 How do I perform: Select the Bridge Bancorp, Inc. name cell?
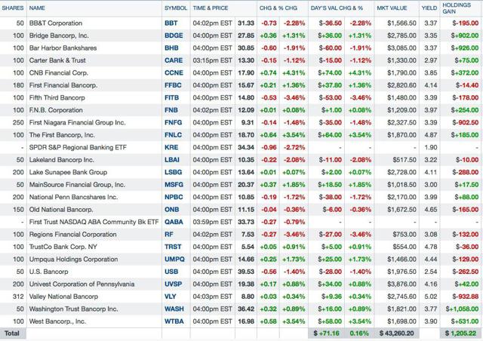59,35
